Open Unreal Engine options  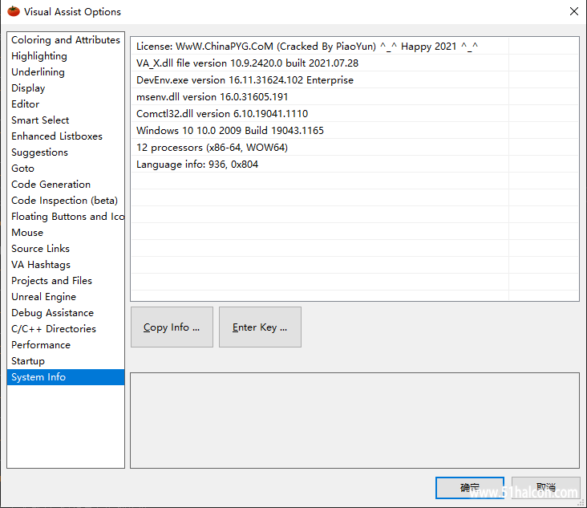pos(66,297)
